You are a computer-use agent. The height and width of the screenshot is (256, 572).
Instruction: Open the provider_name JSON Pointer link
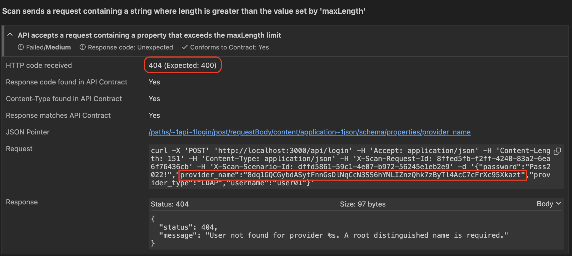(x=309, y=132)
